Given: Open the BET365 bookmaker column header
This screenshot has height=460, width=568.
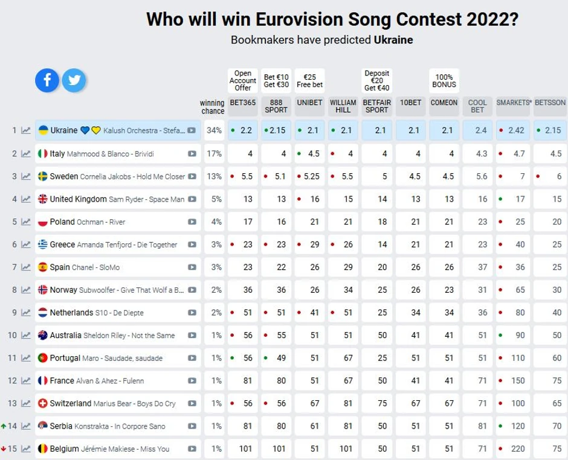Looking at the screenshot, I should (242, 103).
